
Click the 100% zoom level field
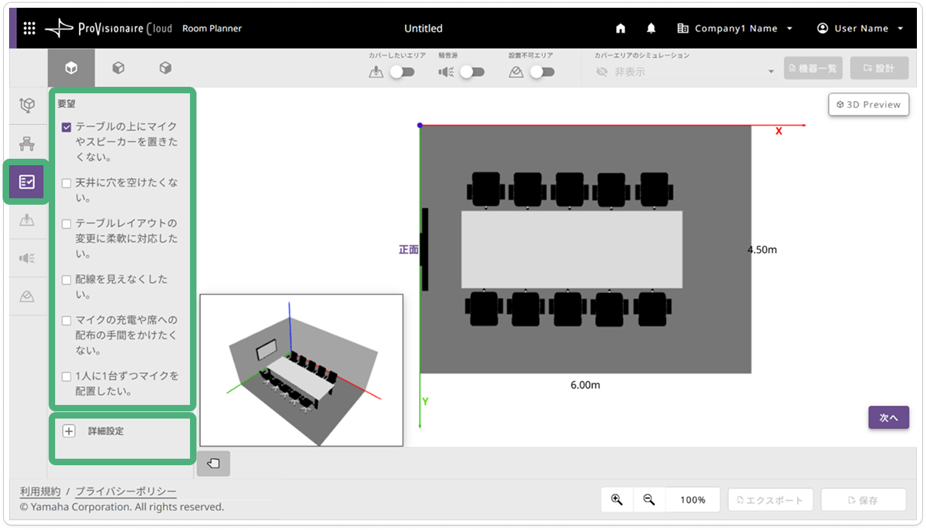[x=693, y=500]
